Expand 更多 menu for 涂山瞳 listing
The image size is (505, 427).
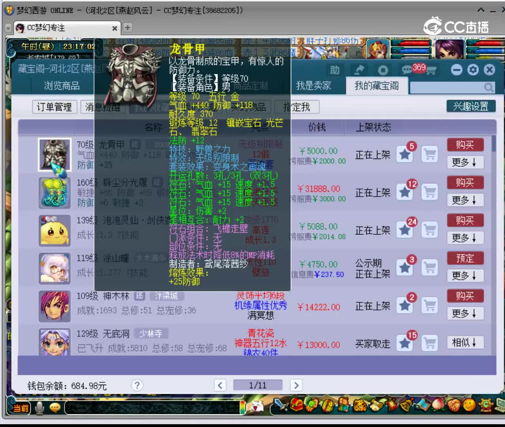coord(465,276)
